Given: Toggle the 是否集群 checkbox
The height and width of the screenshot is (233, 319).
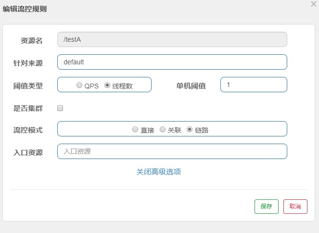Looking at the screenshot, I should pyautogui.click(x=60, y=108).
